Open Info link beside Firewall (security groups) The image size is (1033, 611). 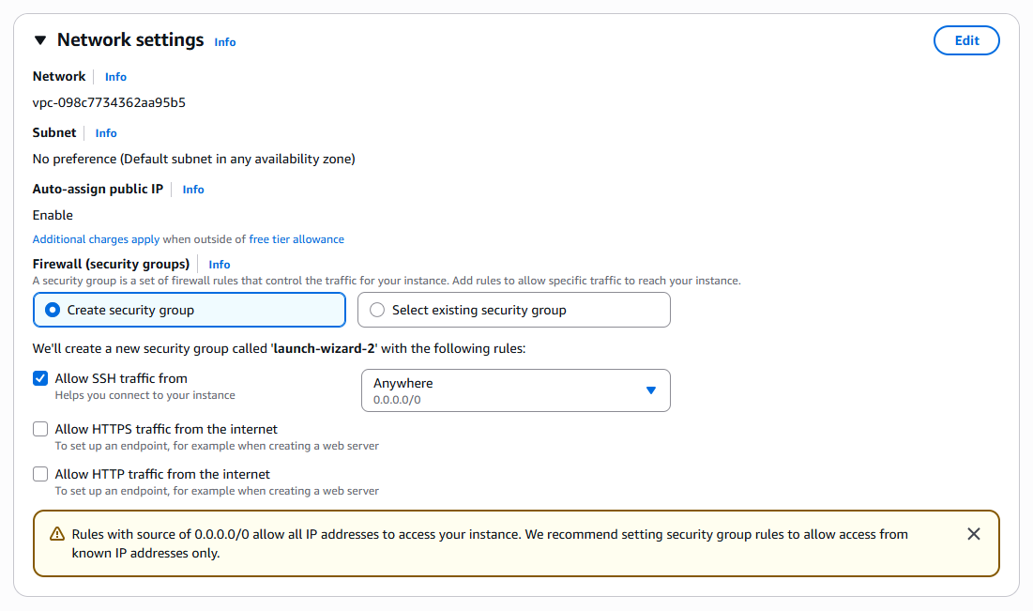[x=220, y=265]
